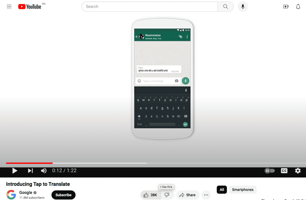
Task: Like the video (38K)
Action: coord(151,195)
